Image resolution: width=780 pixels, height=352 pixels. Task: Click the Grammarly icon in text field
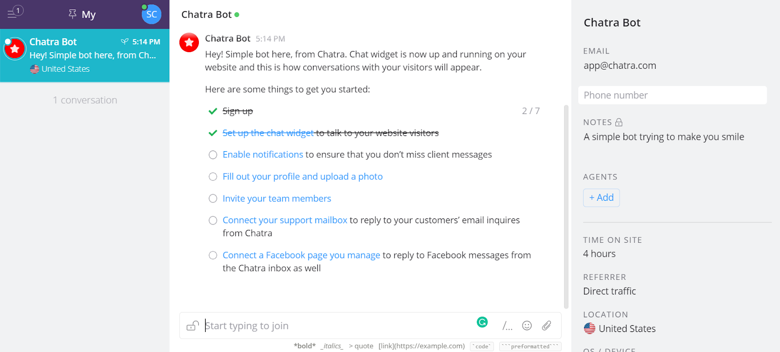coord(482,322)
